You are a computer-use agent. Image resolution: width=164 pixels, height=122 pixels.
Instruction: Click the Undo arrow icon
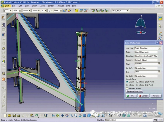coord(36,115)
